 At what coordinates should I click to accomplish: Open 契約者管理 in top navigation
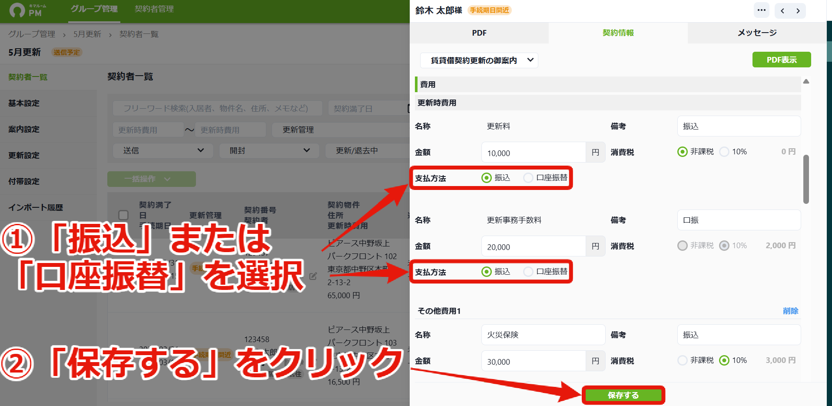(154, 9)
